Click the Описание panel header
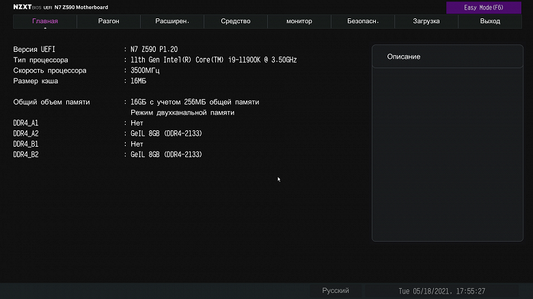Image resolution: width=533 pixels, height=299 pixels. pos(448,57)
